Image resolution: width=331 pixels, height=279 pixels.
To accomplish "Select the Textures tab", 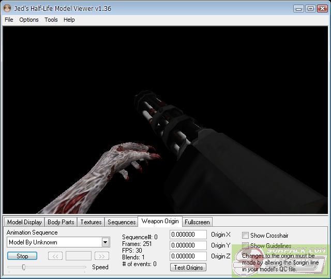I will tap(91, 222).
